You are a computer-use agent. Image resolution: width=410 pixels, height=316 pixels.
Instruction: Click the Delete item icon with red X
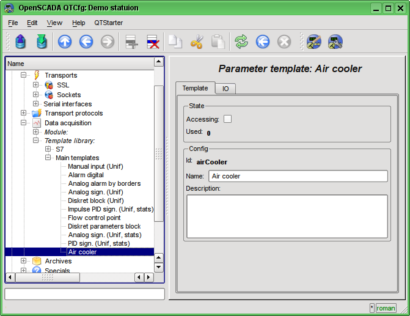click(152, 42)
